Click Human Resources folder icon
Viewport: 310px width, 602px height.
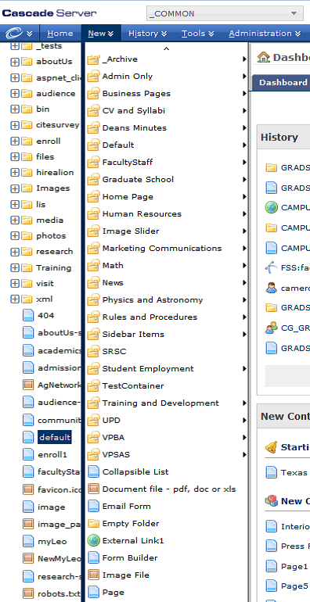[x=93, y=214]
